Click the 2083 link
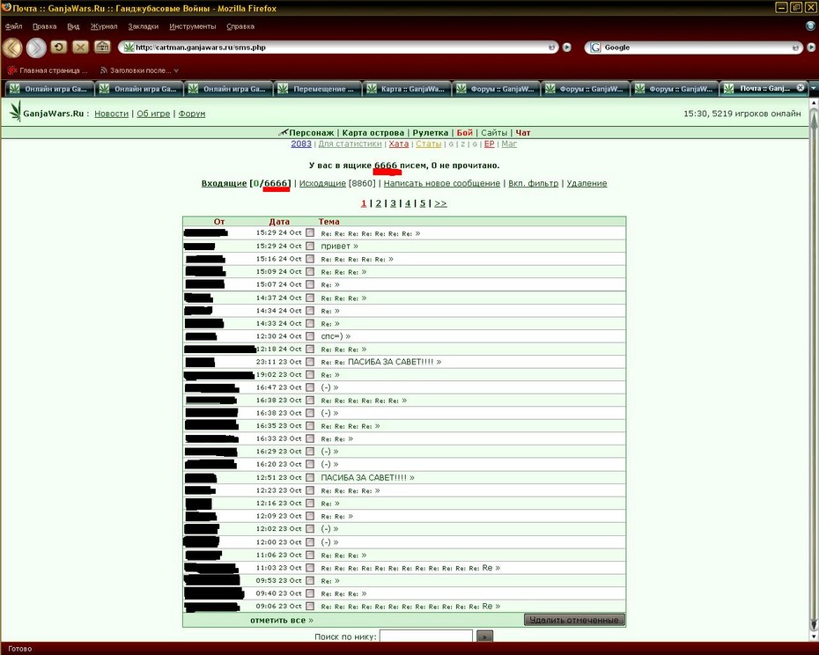 pyautogui.click(x=301, y=144)
